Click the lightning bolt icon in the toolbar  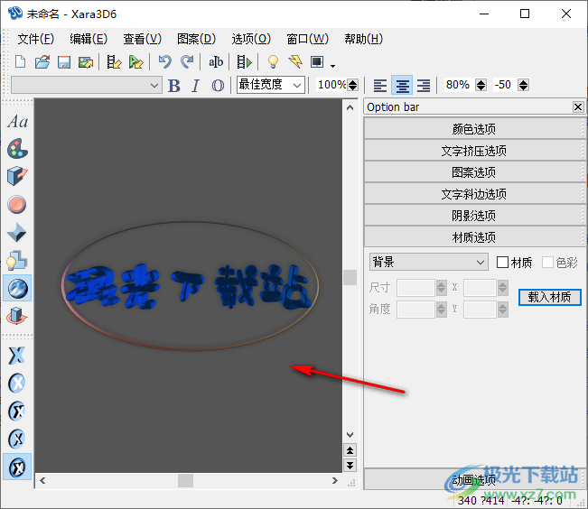tap(295, 62)
